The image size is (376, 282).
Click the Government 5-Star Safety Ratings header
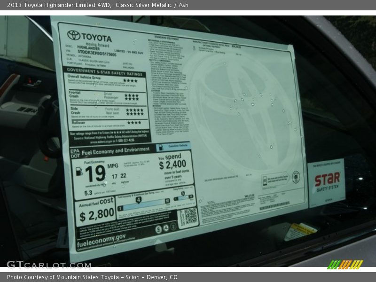(x=104, y=72)
